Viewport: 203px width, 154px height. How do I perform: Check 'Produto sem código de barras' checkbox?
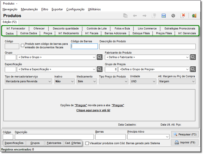(23, 46)
